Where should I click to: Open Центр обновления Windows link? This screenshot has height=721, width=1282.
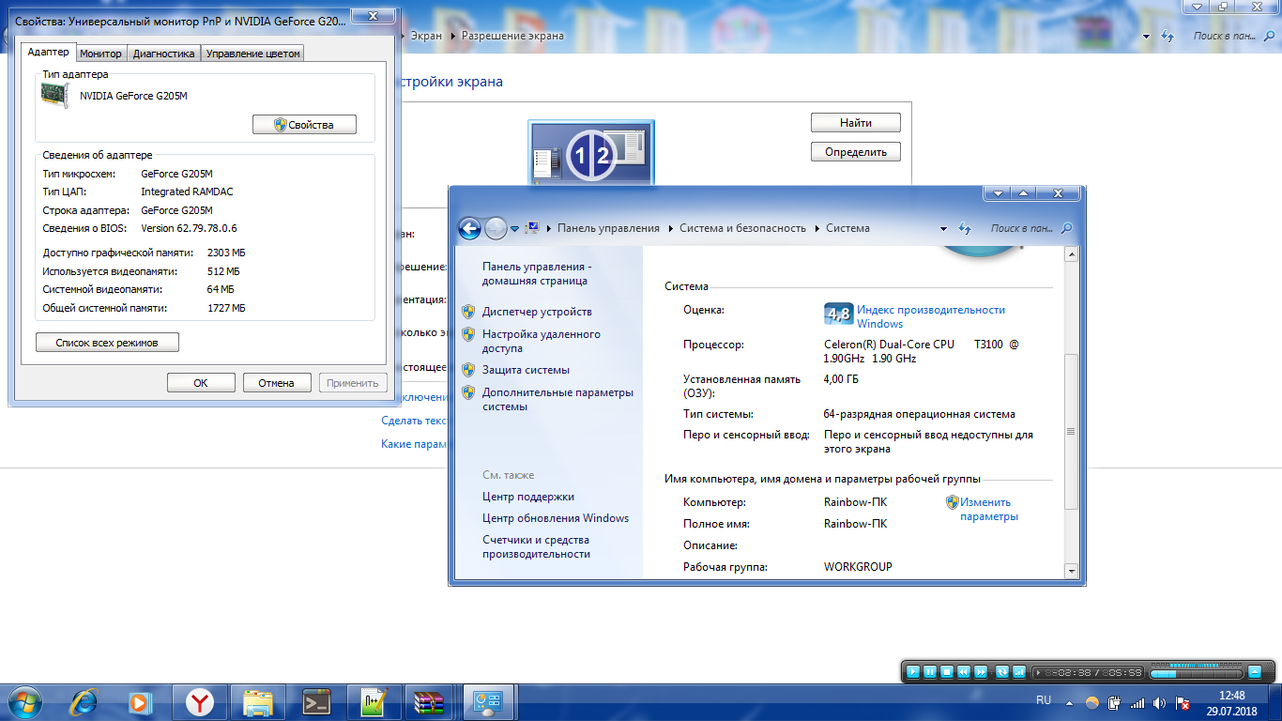coord(556,518)
